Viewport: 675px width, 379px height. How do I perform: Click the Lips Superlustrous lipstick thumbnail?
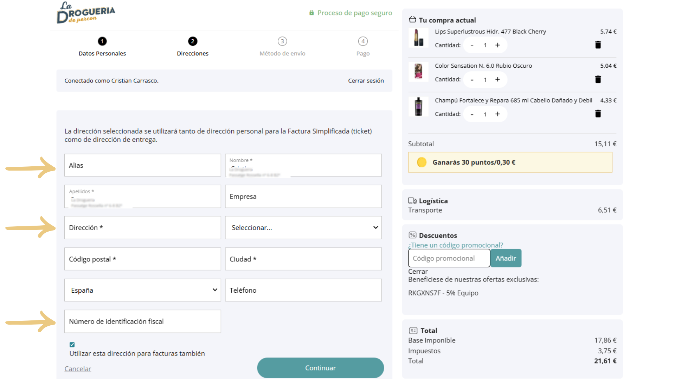[x=418, y=38]
